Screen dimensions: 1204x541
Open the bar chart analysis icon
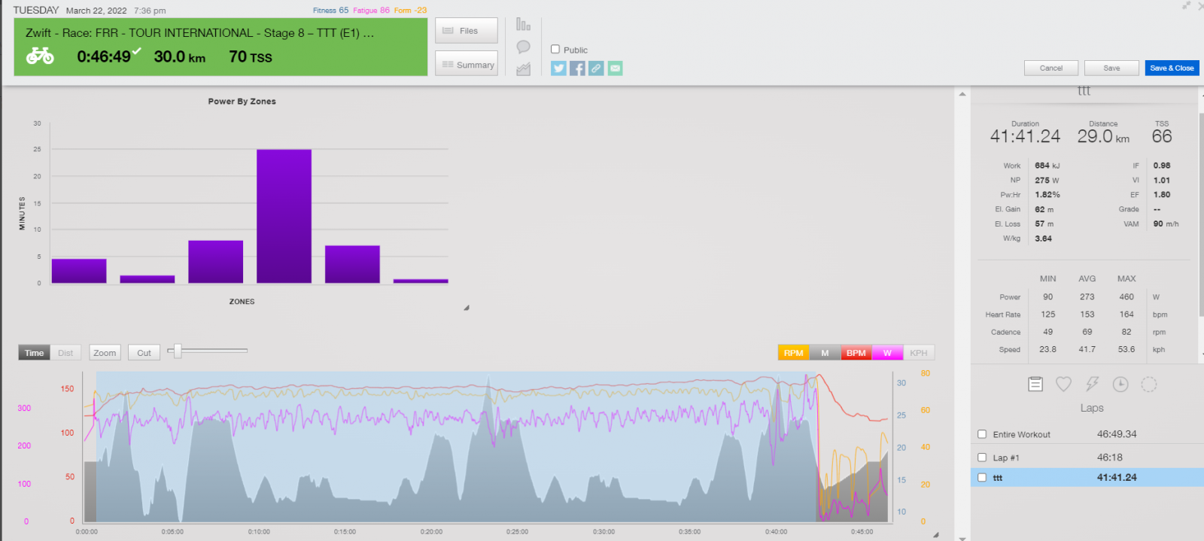click(x=523, y=25)
